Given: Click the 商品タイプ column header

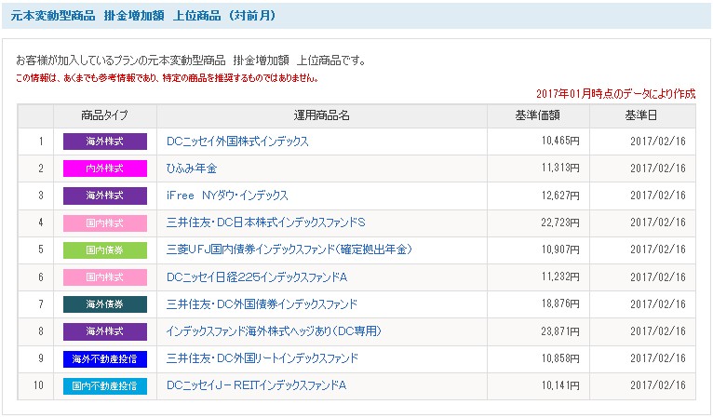Looking at the screenshot, I should click(104, 115).
